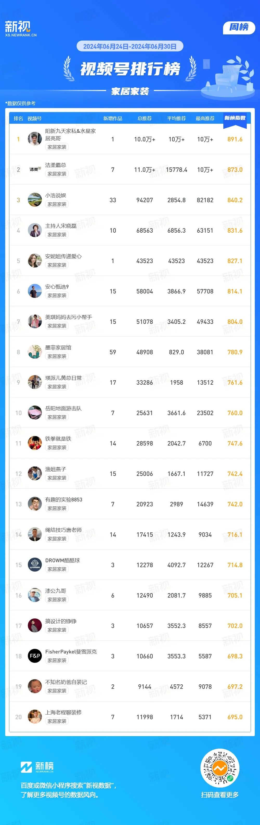Screen dimensions: 260x825
Task: Click the avatar of 铁拳就是铁
Action: click(35, 443)
